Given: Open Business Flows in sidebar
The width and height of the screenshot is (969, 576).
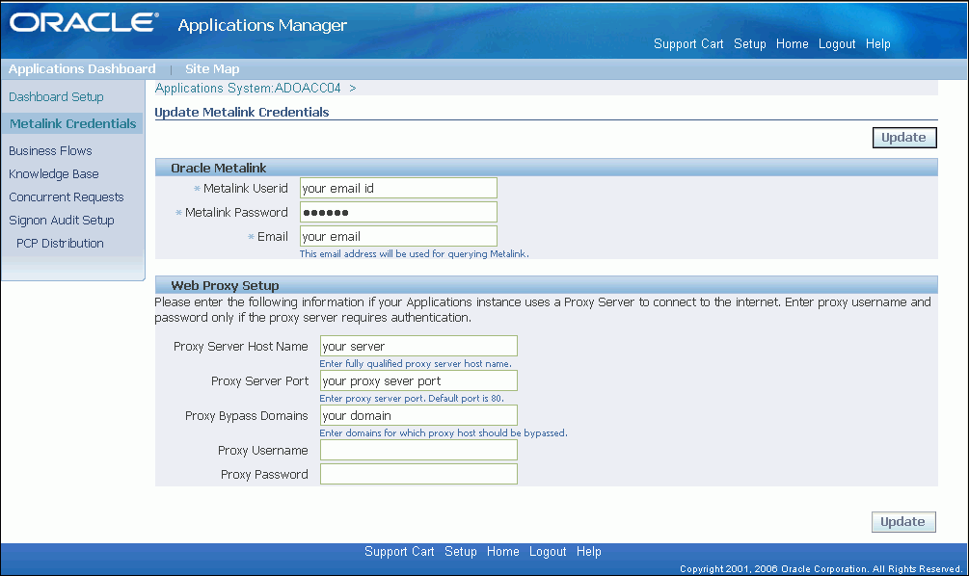Looking at the screenshot, I should 51,150.
